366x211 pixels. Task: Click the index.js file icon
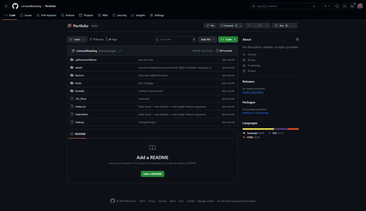coord(72,122)
